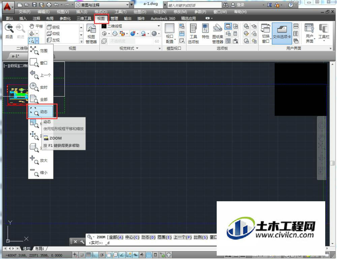Click the Plot printer icon

pos(49,5)
